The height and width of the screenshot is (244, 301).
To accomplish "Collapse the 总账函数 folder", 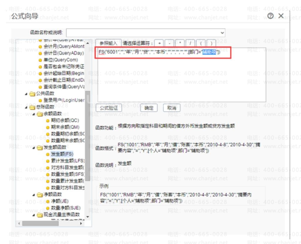I will [x=26, y=107].
